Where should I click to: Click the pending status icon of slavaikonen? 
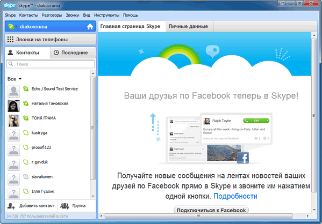(x=26, y=177)
